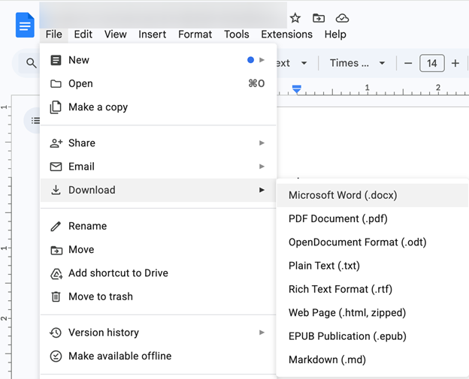The height and width of the screenshot is (379, 469).
Task: Open the Insert menu
Action: point(153,35)
